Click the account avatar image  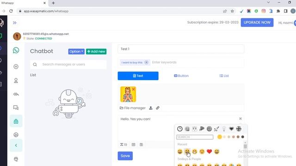click(x=17, y=36)
